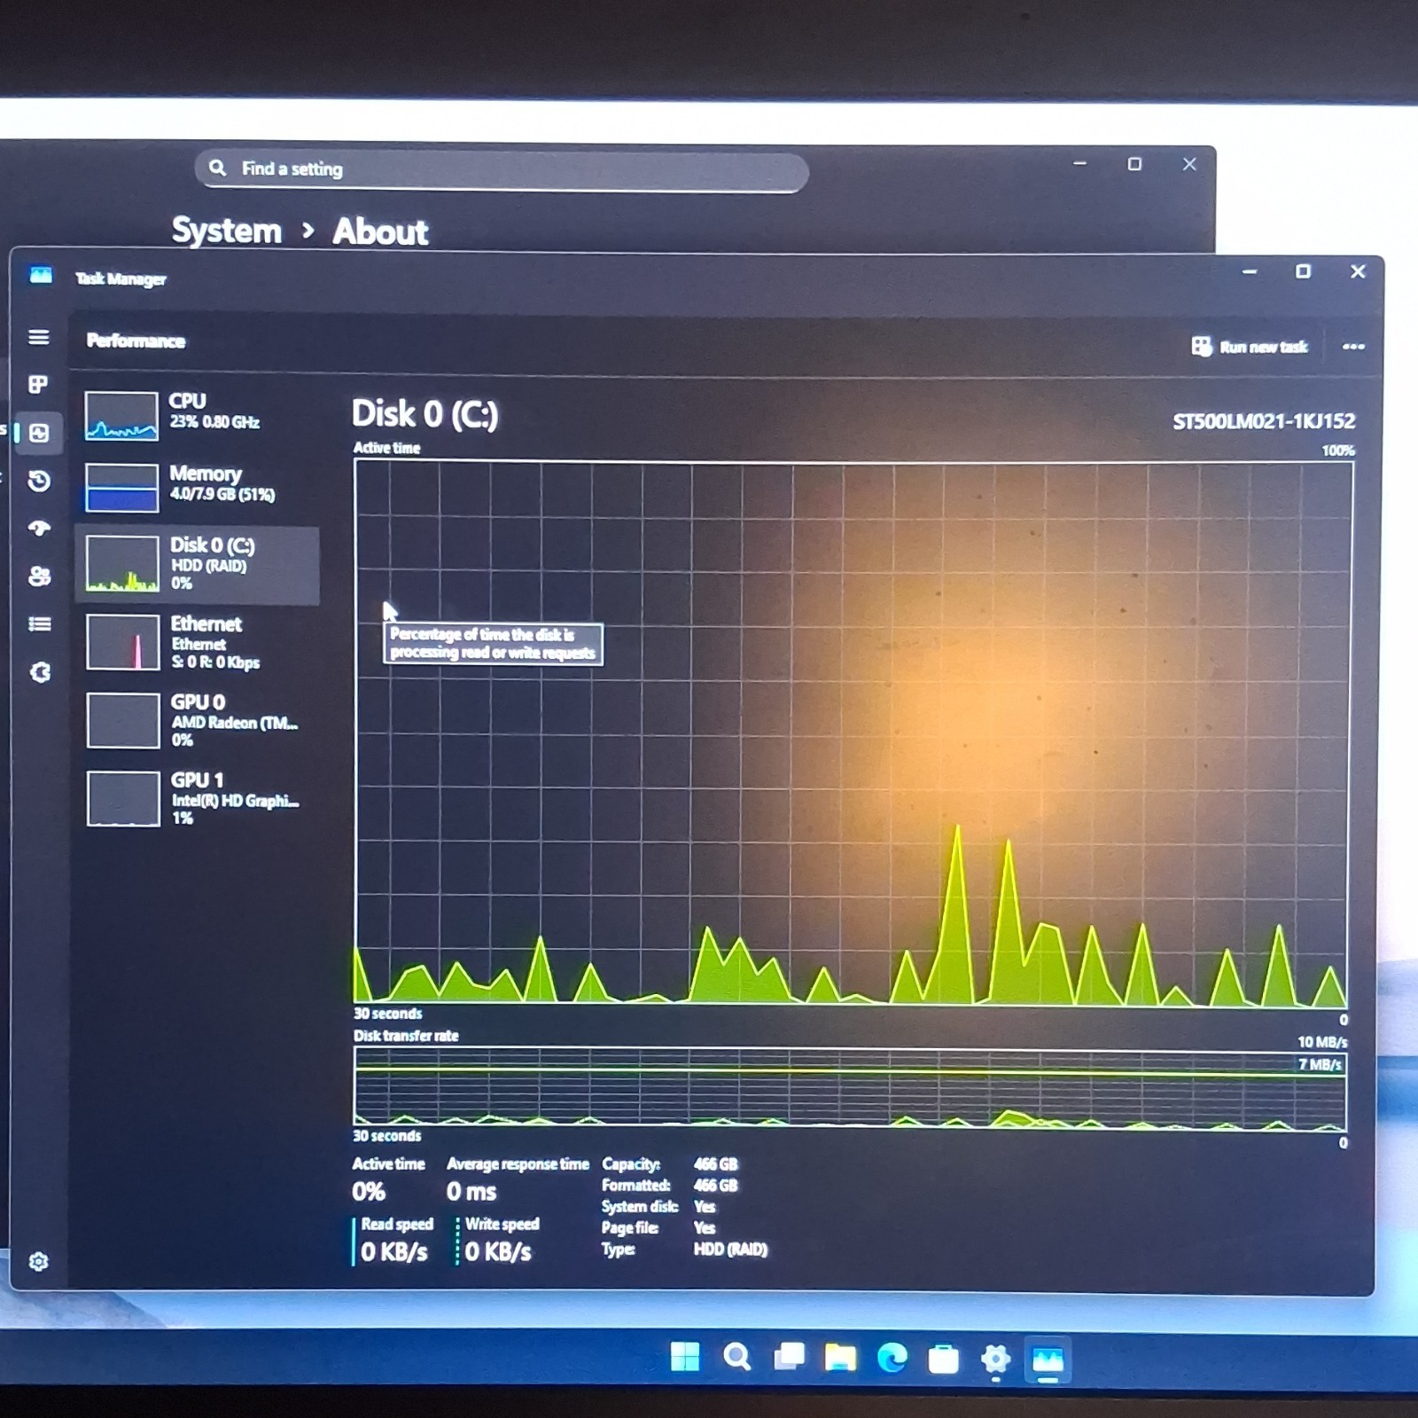Launch Microsoft Edge from taskbar
The height and width of the screenshot is (1418, 1418).
[892, 1358]
